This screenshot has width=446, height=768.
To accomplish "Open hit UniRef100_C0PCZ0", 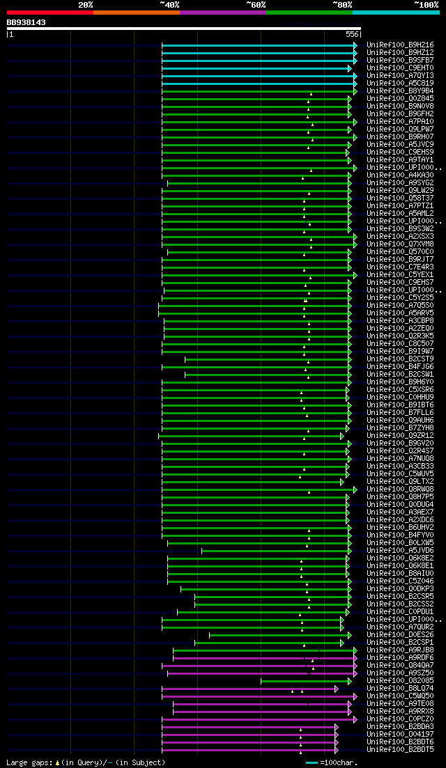I will [x=400, y=719].
